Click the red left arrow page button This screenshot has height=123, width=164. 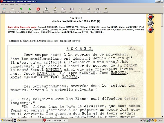[150, 17]
